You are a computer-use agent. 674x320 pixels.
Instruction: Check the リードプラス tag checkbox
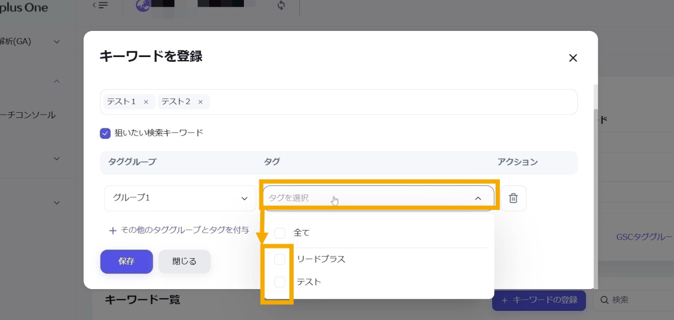tap(280, 259)
